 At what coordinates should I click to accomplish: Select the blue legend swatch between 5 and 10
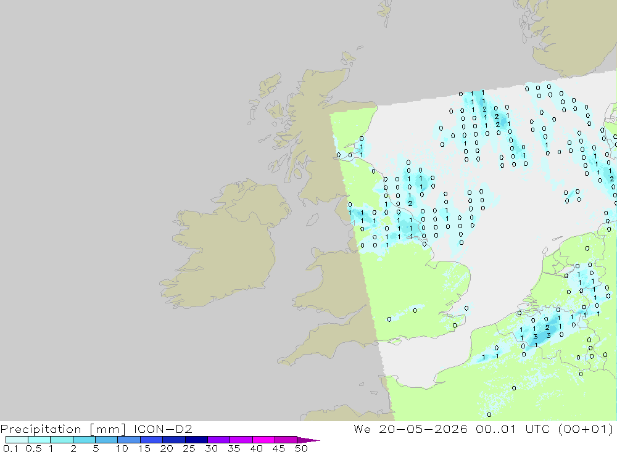point(107,440)
